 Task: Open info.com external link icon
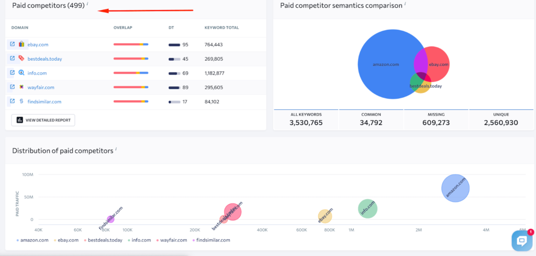tap(13, 73)
